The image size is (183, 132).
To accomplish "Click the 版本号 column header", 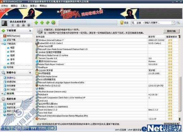I will [156, 37].
